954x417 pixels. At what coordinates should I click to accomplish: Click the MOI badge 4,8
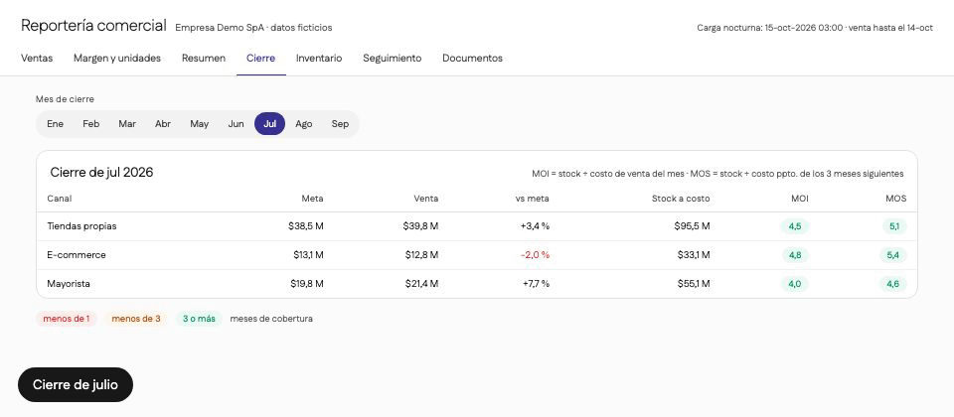[x=795, y=255]
